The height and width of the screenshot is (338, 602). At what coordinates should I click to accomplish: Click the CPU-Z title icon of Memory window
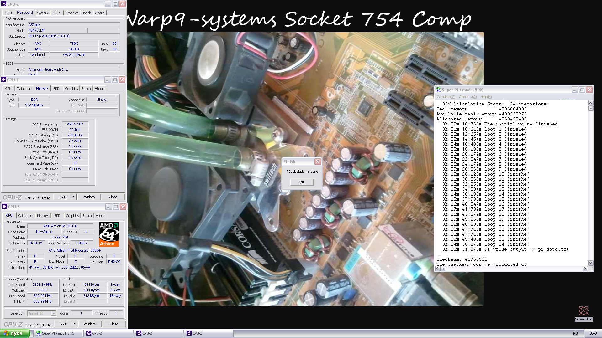coord(3,80)
